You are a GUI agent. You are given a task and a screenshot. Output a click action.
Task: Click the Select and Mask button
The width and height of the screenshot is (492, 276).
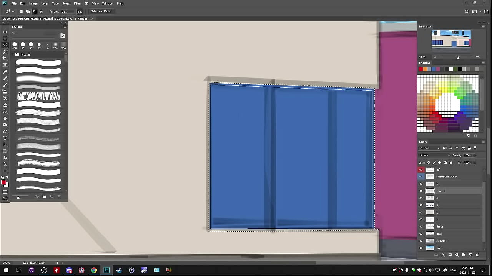(101, 11)
